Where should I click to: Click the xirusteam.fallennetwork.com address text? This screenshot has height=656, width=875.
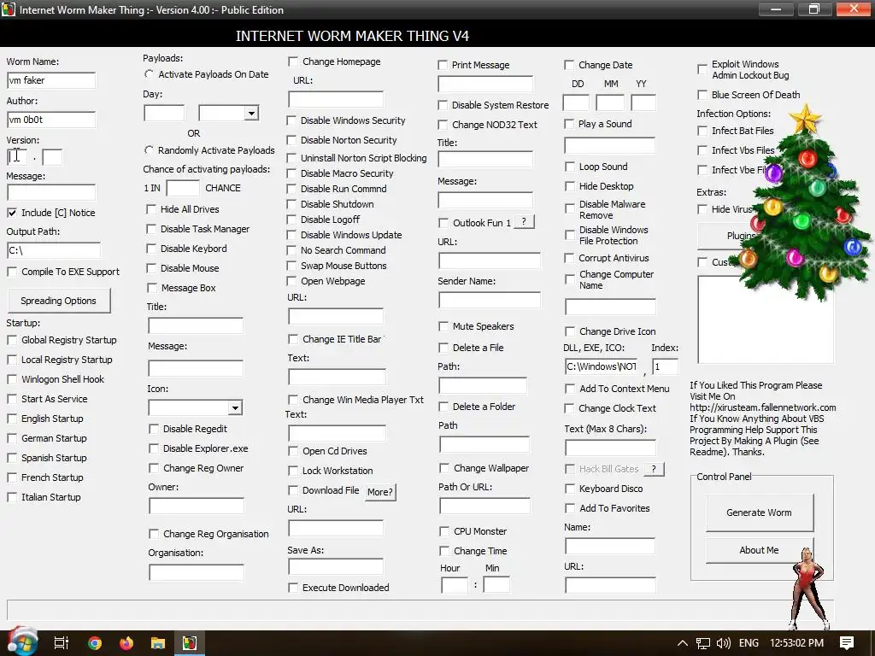[763, 407]
